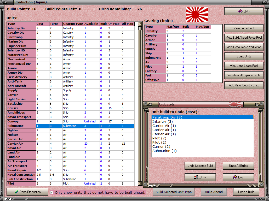Select the Cavalry Div row
269x201 pixels.
pyautogui.click(x=71, y=33)
